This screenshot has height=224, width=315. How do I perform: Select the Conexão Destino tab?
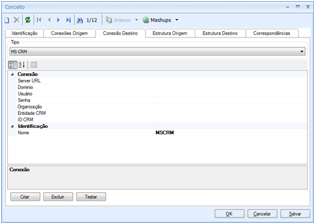click(x=120, y=33)
